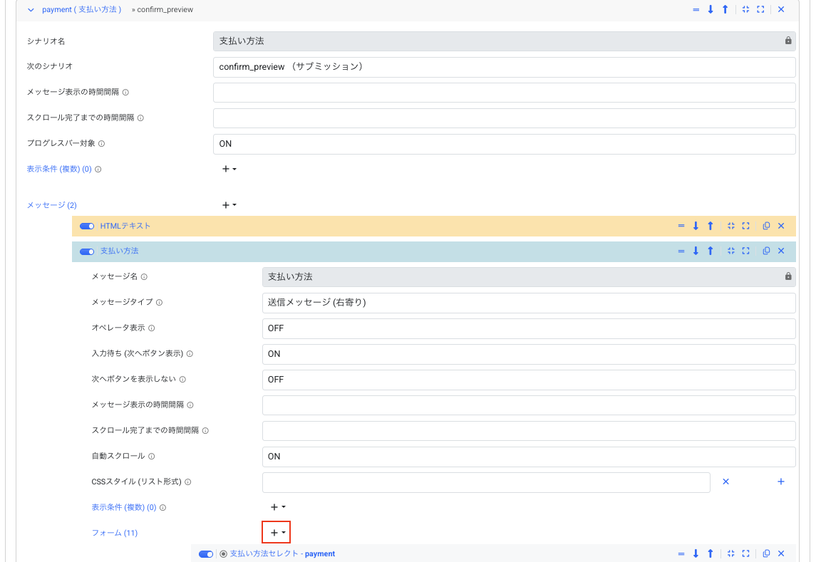Show info for 自動スクロール
Viewport: 816px width, 562px height.
(151, 457)
